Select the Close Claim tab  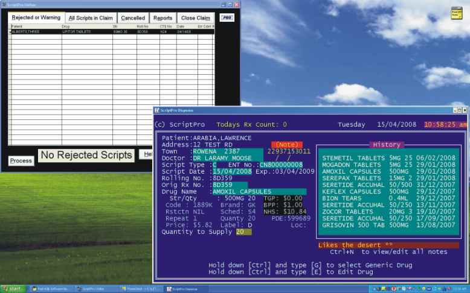pos(196,18)
